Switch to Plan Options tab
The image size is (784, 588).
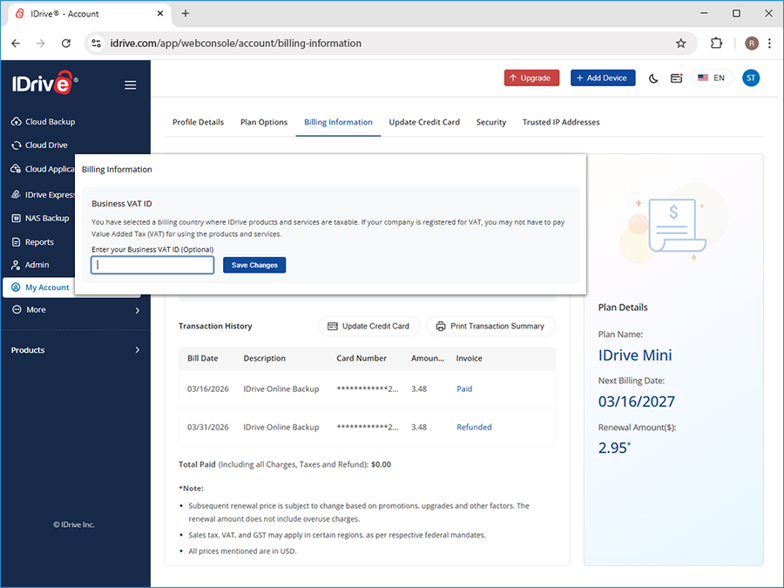[264, 122]
